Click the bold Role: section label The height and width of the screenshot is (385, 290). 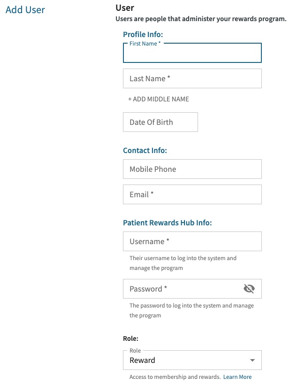coord(130,338)
